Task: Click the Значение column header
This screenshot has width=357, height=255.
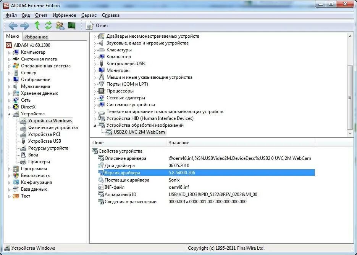Action: (241, 143)
